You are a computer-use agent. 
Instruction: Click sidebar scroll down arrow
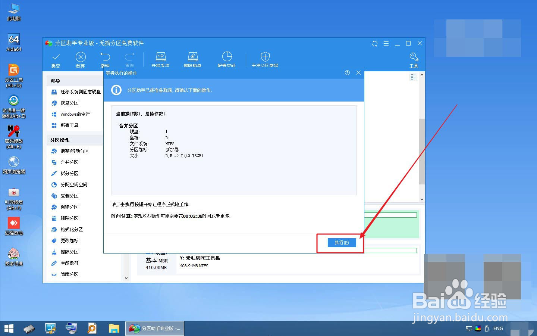pyautogui.click(x=126, y=278)
